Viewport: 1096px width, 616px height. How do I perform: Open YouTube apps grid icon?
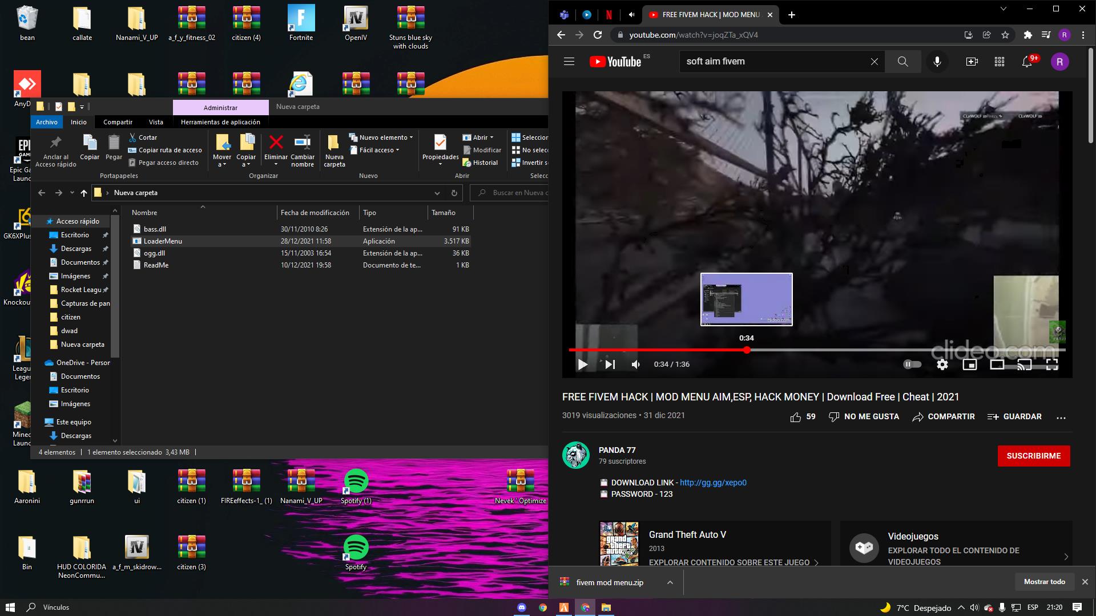click(999, 62)
